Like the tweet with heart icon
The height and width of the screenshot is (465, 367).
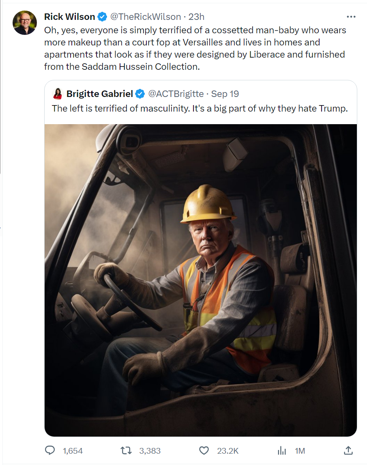coord(204,451)
